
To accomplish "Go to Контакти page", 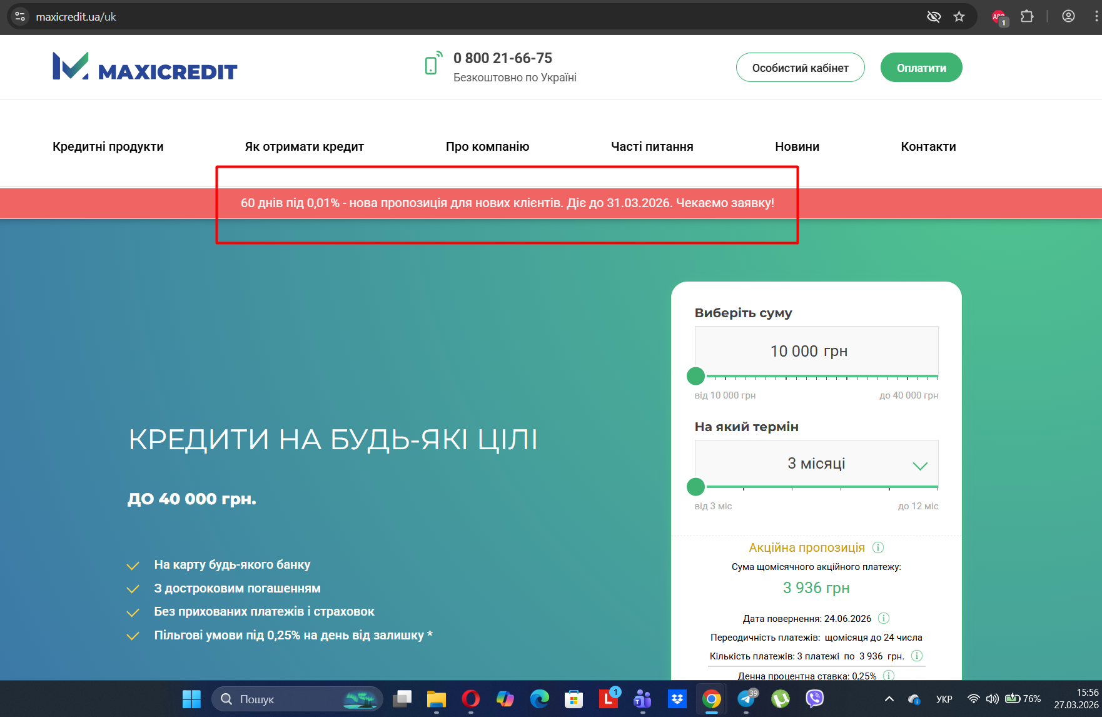I will point(929,146).
